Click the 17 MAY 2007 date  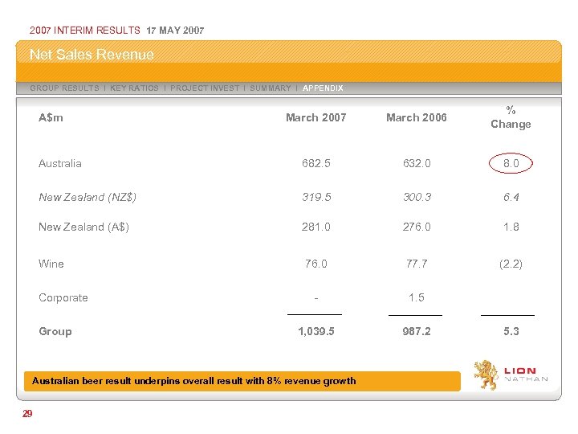point(175,31)
